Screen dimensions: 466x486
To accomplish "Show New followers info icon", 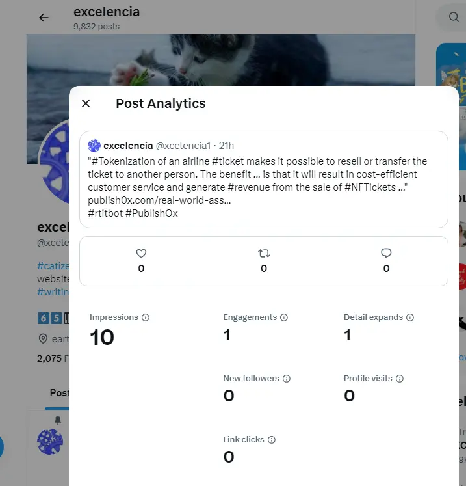I will tap(287, 379).
